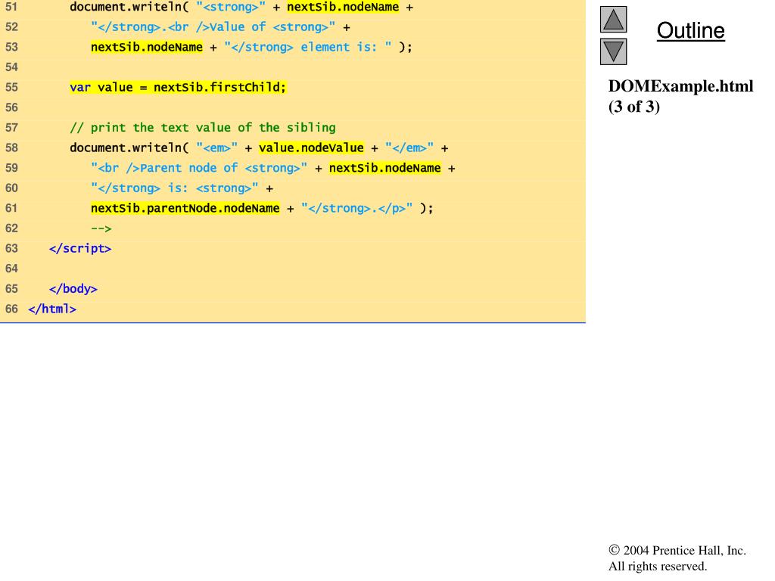Select the highlighted nextSib.nodeName on line 51

343,7
